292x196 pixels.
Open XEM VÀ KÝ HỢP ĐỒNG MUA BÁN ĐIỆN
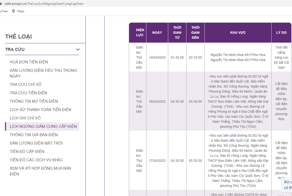coord(40,171)
